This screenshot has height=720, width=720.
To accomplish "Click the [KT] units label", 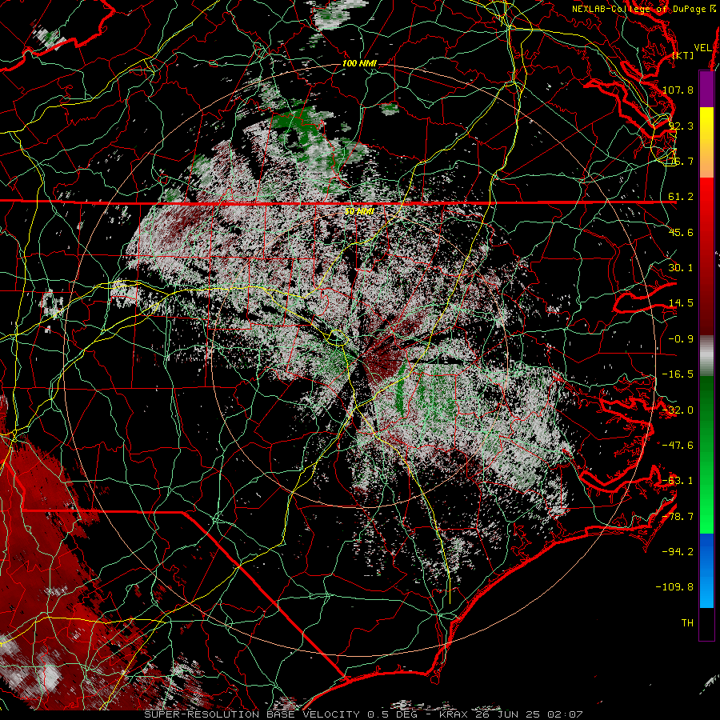I will [x=683, y=55].
